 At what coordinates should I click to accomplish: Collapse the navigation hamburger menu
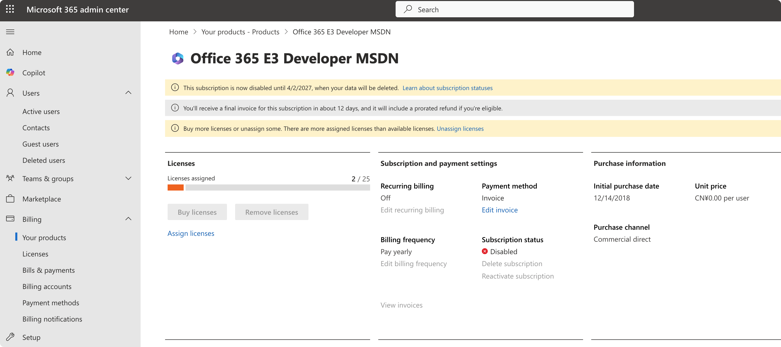pyautogui.click(x=10, y=32)
